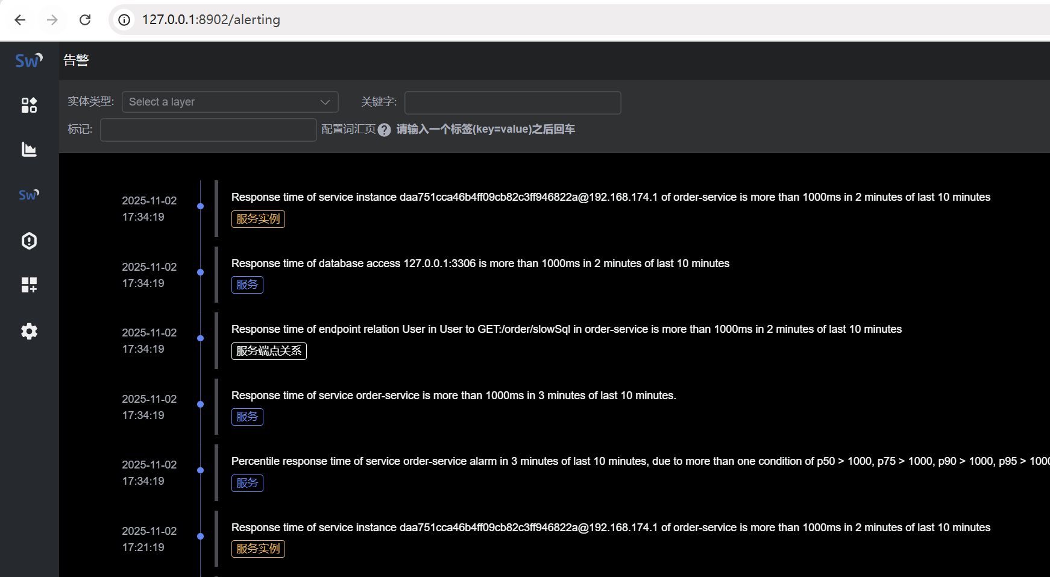Image resolution: width=1050 pixels, height=577 pixels.
Task: Click 服务实例 tag of 17:34:19 instance alert
Action: (258, 219)
